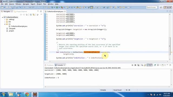Select the .classpath file
Image resolution: width=173 pixels, height=97 pixels.
[12, 29]
